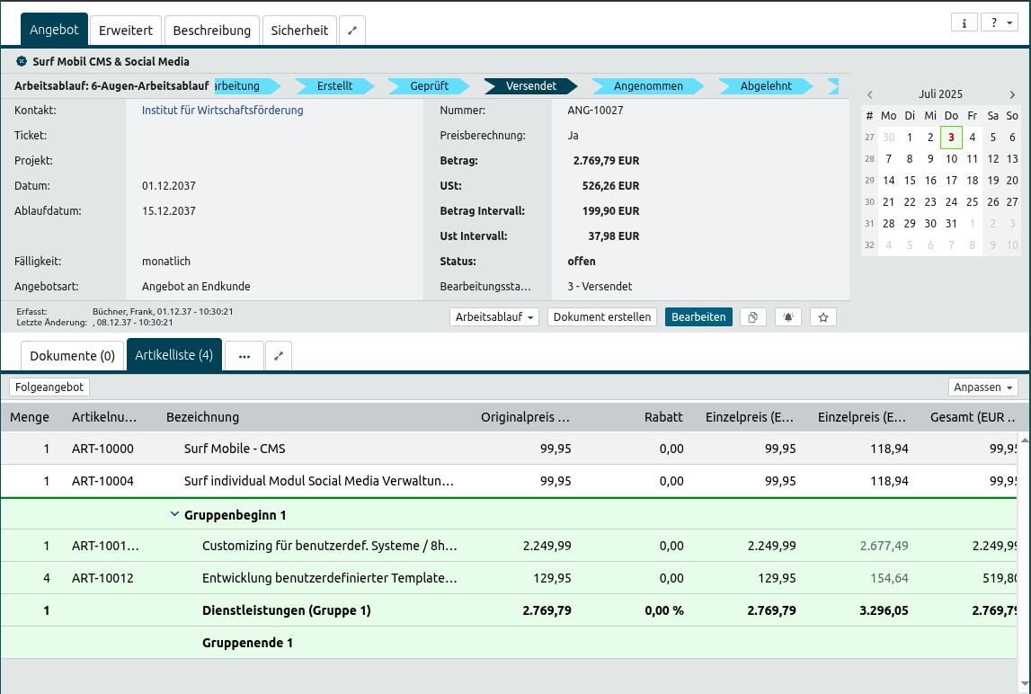Switch to the Beschreibung tab
This screenshot has width=1031, height=694.
[x=212, y=31]
